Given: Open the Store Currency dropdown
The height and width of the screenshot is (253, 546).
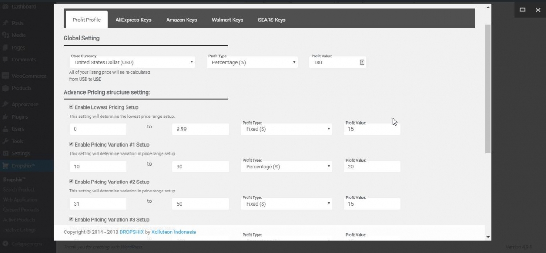Looking at the screenshot, I should pos(132,62).
